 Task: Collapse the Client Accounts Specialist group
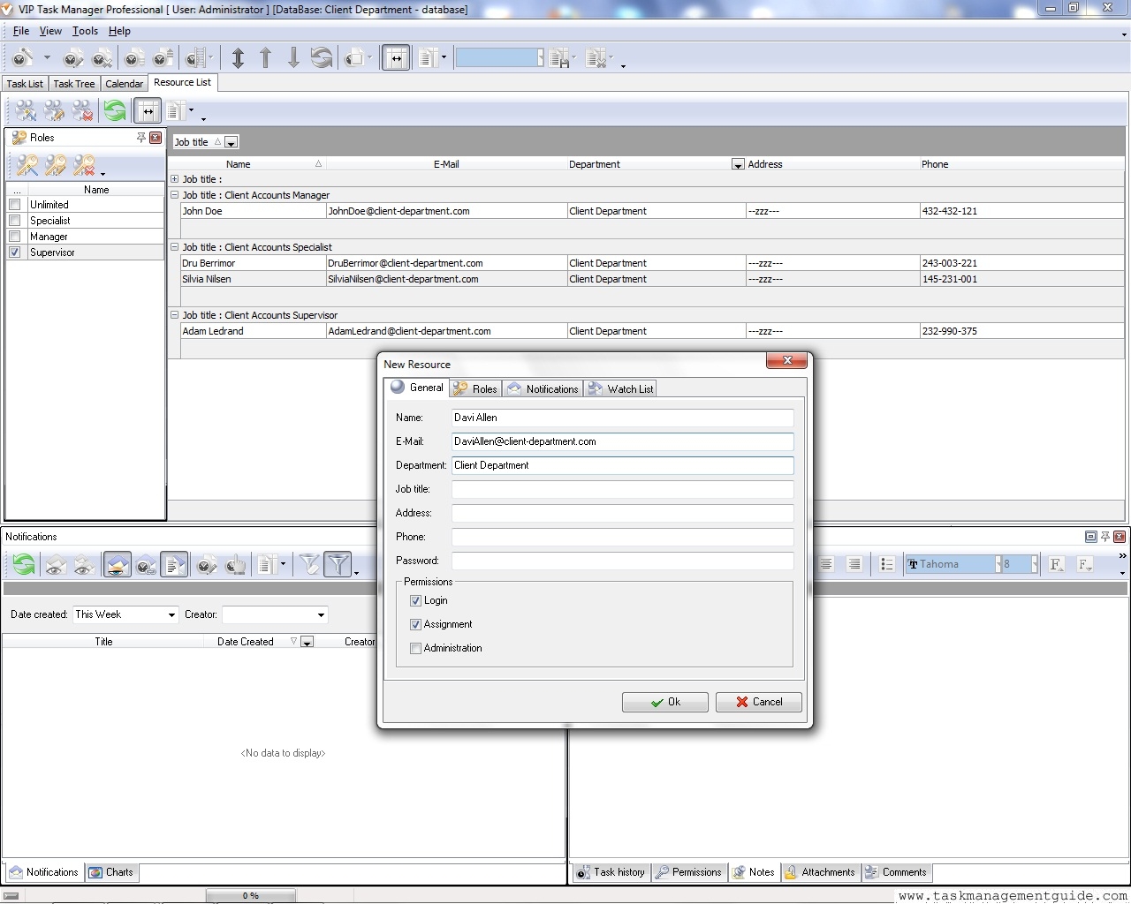tap(174, 247)
